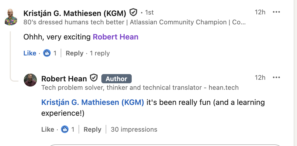Click blue Kristján G. Mathiesen mention in reply

[x=93, y=102]
